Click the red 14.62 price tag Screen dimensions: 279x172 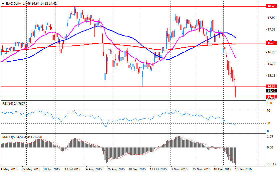[x=271, y=86]
